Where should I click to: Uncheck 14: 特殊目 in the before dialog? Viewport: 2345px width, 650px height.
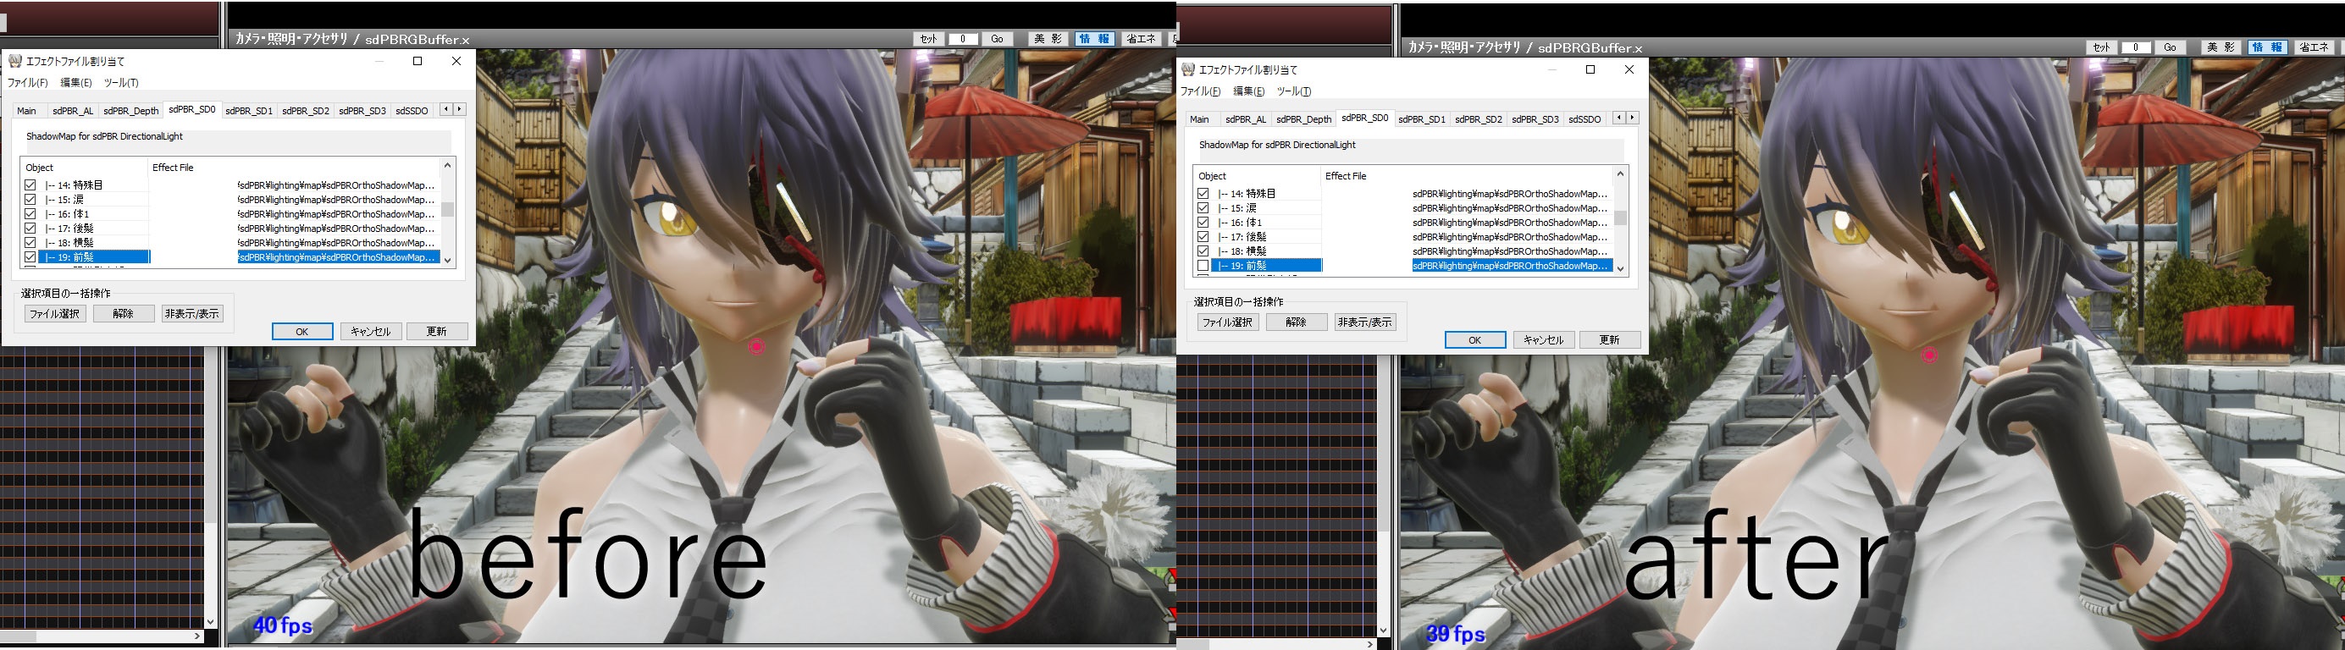30,185
